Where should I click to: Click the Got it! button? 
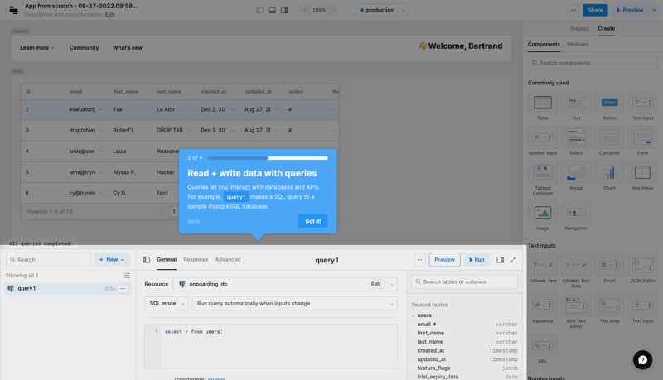pos(313,221)
